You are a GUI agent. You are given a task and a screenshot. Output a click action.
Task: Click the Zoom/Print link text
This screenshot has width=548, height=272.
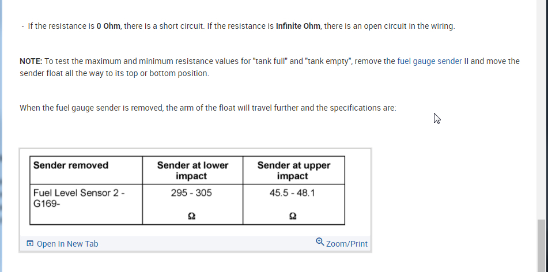coord(346,244)
